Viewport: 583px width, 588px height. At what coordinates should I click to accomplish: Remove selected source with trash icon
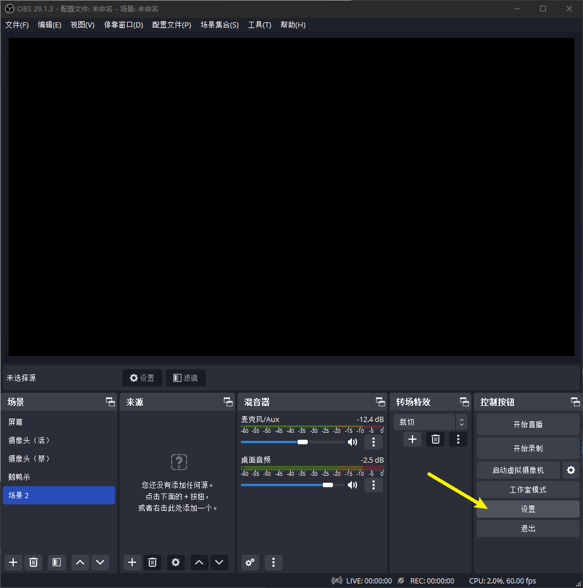click(x=153, y=562)
